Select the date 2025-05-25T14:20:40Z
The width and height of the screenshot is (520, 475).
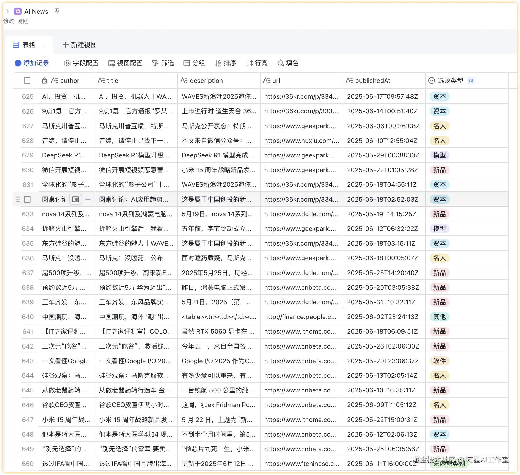384,273
